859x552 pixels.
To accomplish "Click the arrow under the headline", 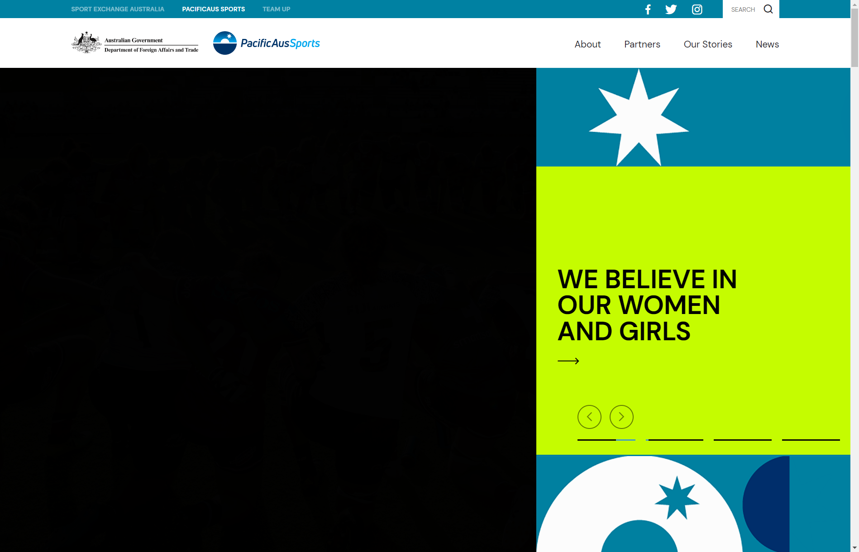I will 568,361.
